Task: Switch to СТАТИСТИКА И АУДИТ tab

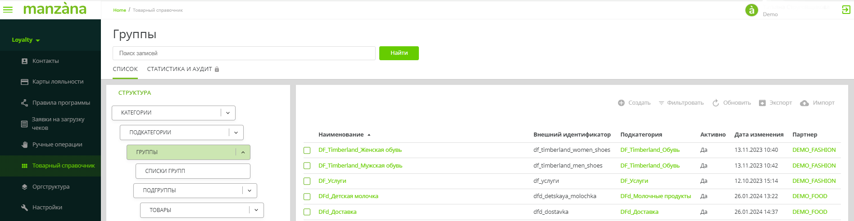Action: pyautogui.click(x=179, y=69)
